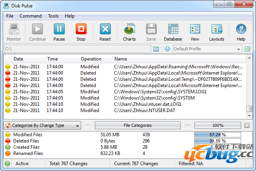The height and width of the screenshot is (171, 256).
Task: Click the File Categories button
Action: (137, 125)
